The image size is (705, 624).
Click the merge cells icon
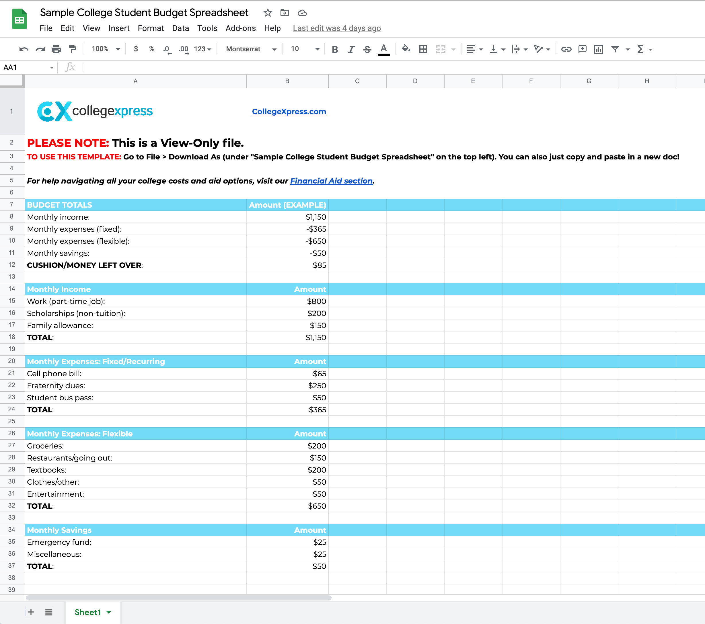(x=441, y=48)
